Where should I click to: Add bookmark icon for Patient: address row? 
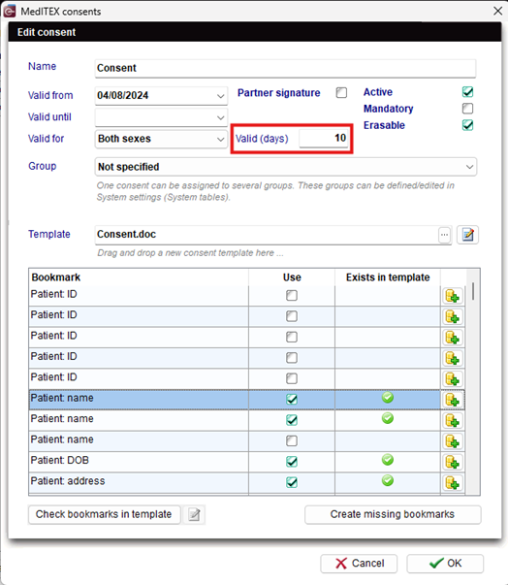pos(452,483)
